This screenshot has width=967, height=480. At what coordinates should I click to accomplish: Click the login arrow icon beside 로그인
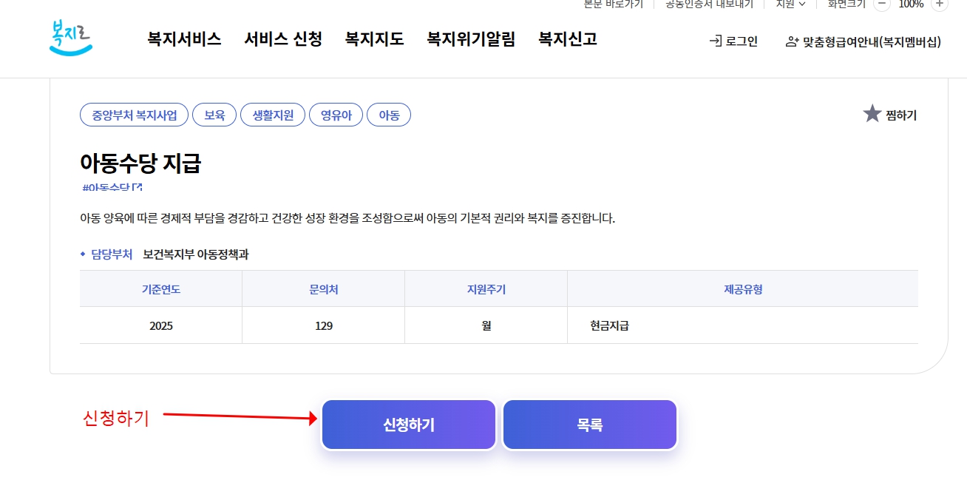[x=715, y=41]
